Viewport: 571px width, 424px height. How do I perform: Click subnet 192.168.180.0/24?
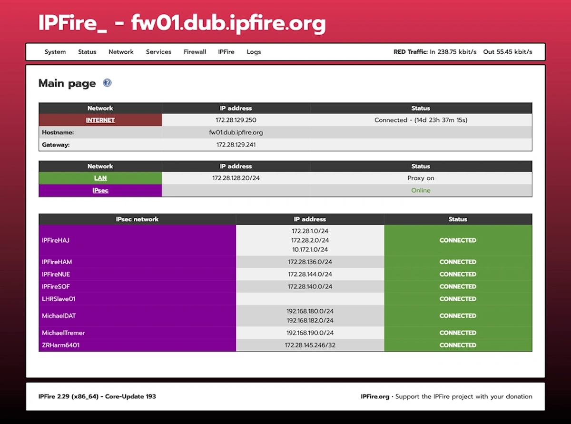coord(310,311)
